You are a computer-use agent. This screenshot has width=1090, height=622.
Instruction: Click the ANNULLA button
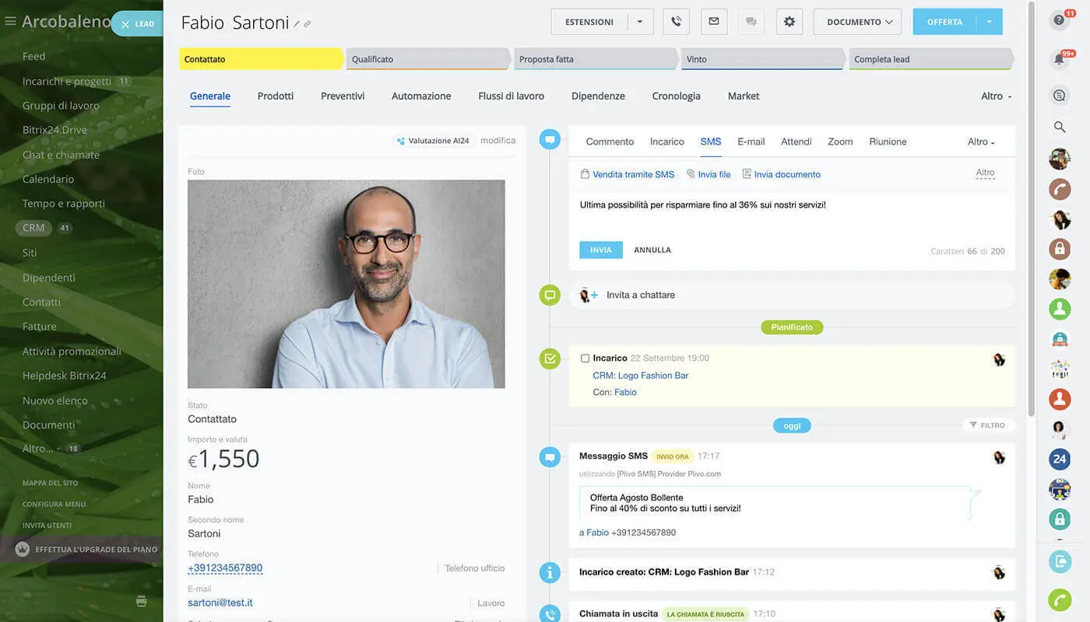(652, 250)
